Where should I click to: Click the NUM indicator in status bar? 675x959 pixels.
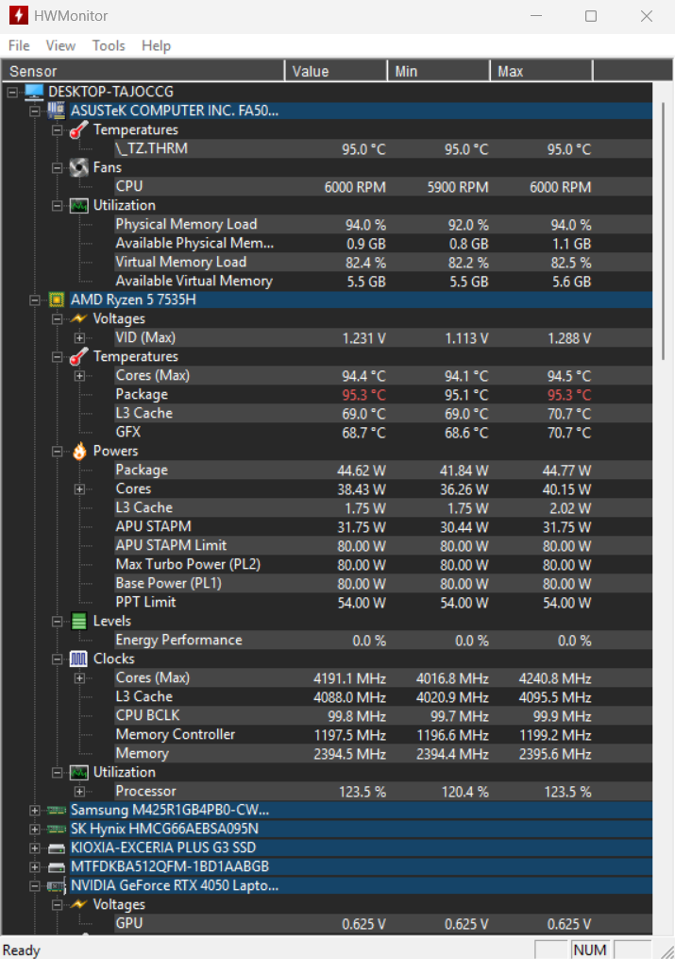click(x=590, y=950)
